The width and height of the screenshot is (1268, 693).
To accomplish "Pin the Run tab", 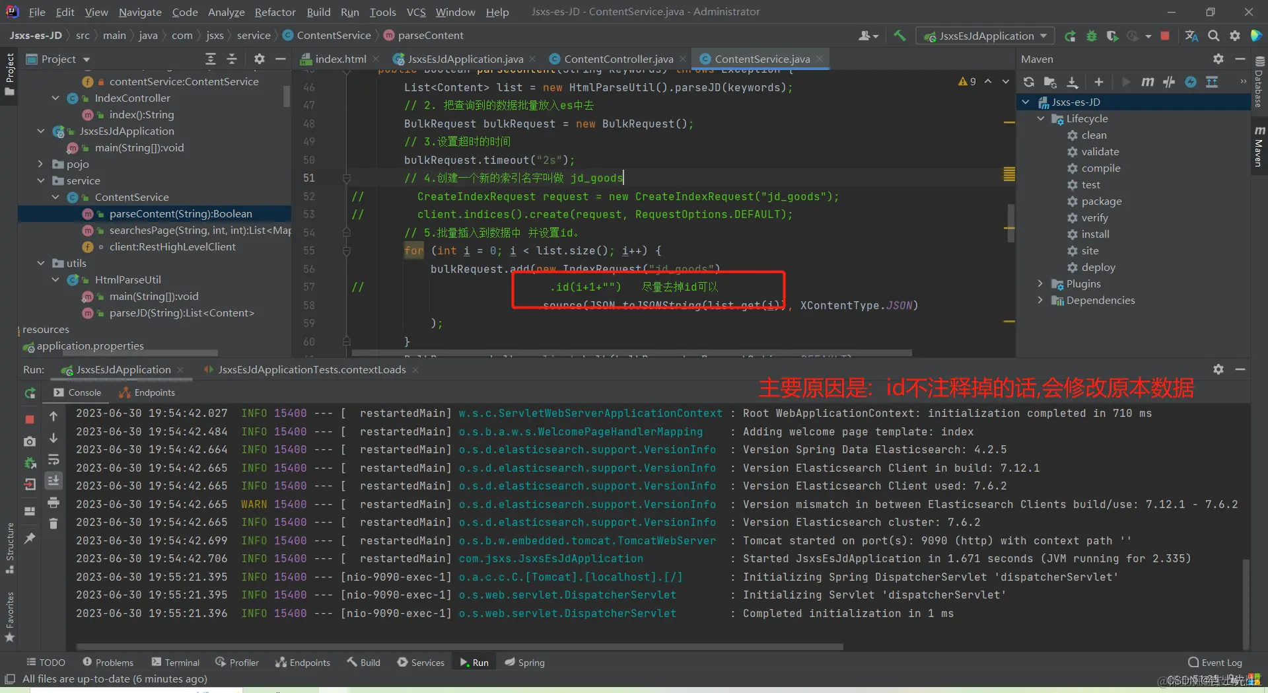I will (30, 538).
